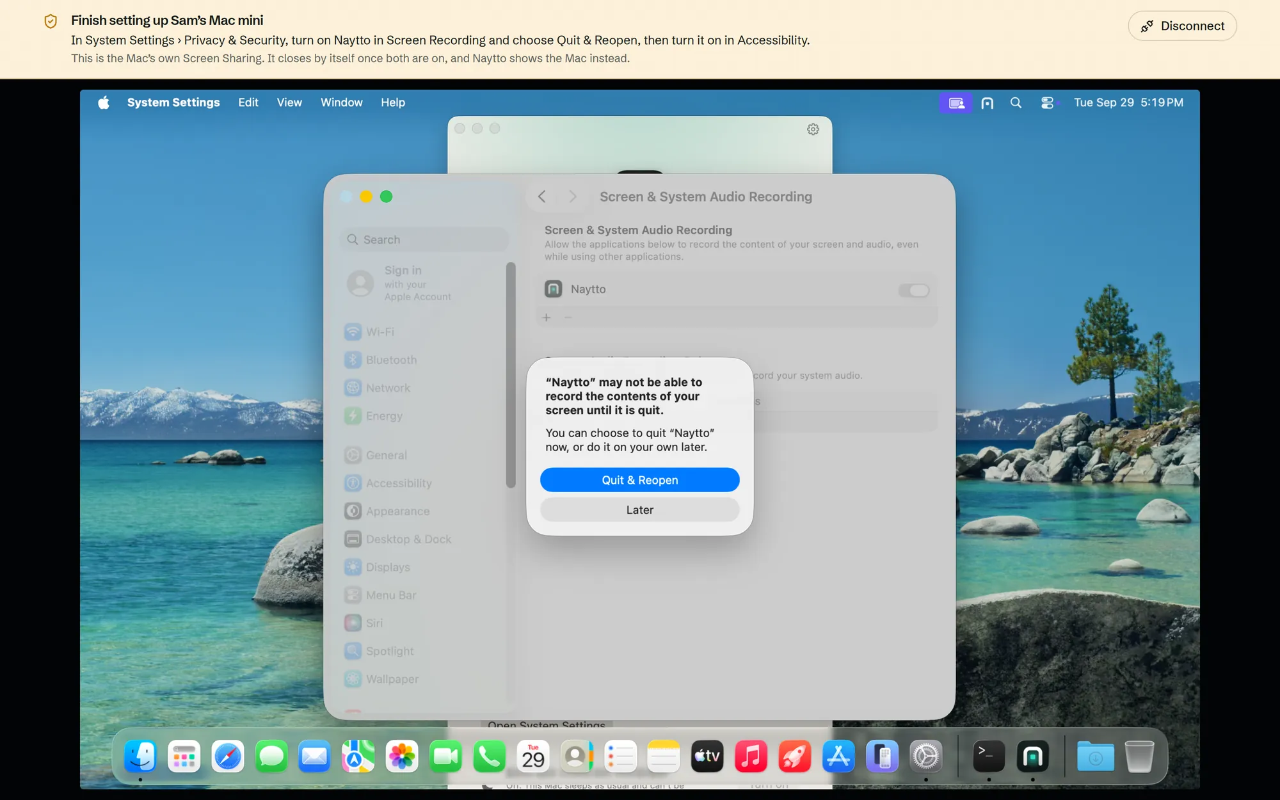Open the Edit menu
Image resolution: width=1280 pixels, height=800 pixels.
point(248,102)
